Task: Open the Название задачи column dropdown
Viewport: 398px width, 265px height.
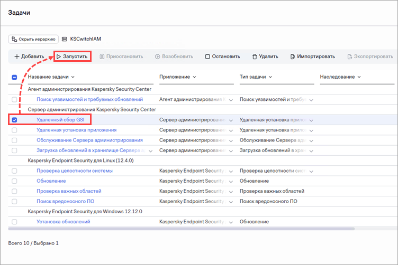Action: click(x=73, y=77)
